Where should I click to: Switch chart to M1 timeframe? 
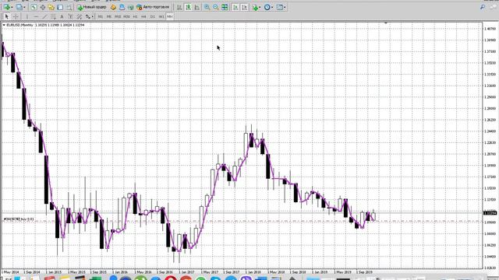point(101,16)
